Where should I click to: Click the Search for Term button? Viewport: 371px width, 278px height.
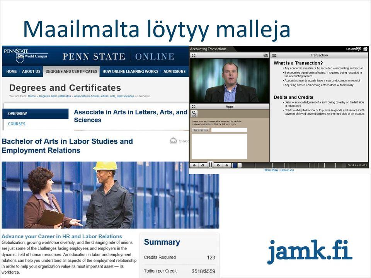pyautogui.click(x=201, y=130)
